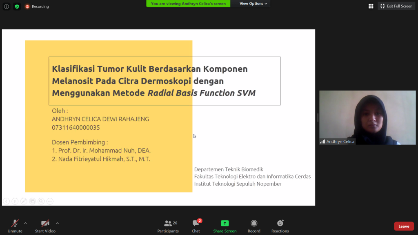Open the gallery view grid icon

(x=371, y=6)
